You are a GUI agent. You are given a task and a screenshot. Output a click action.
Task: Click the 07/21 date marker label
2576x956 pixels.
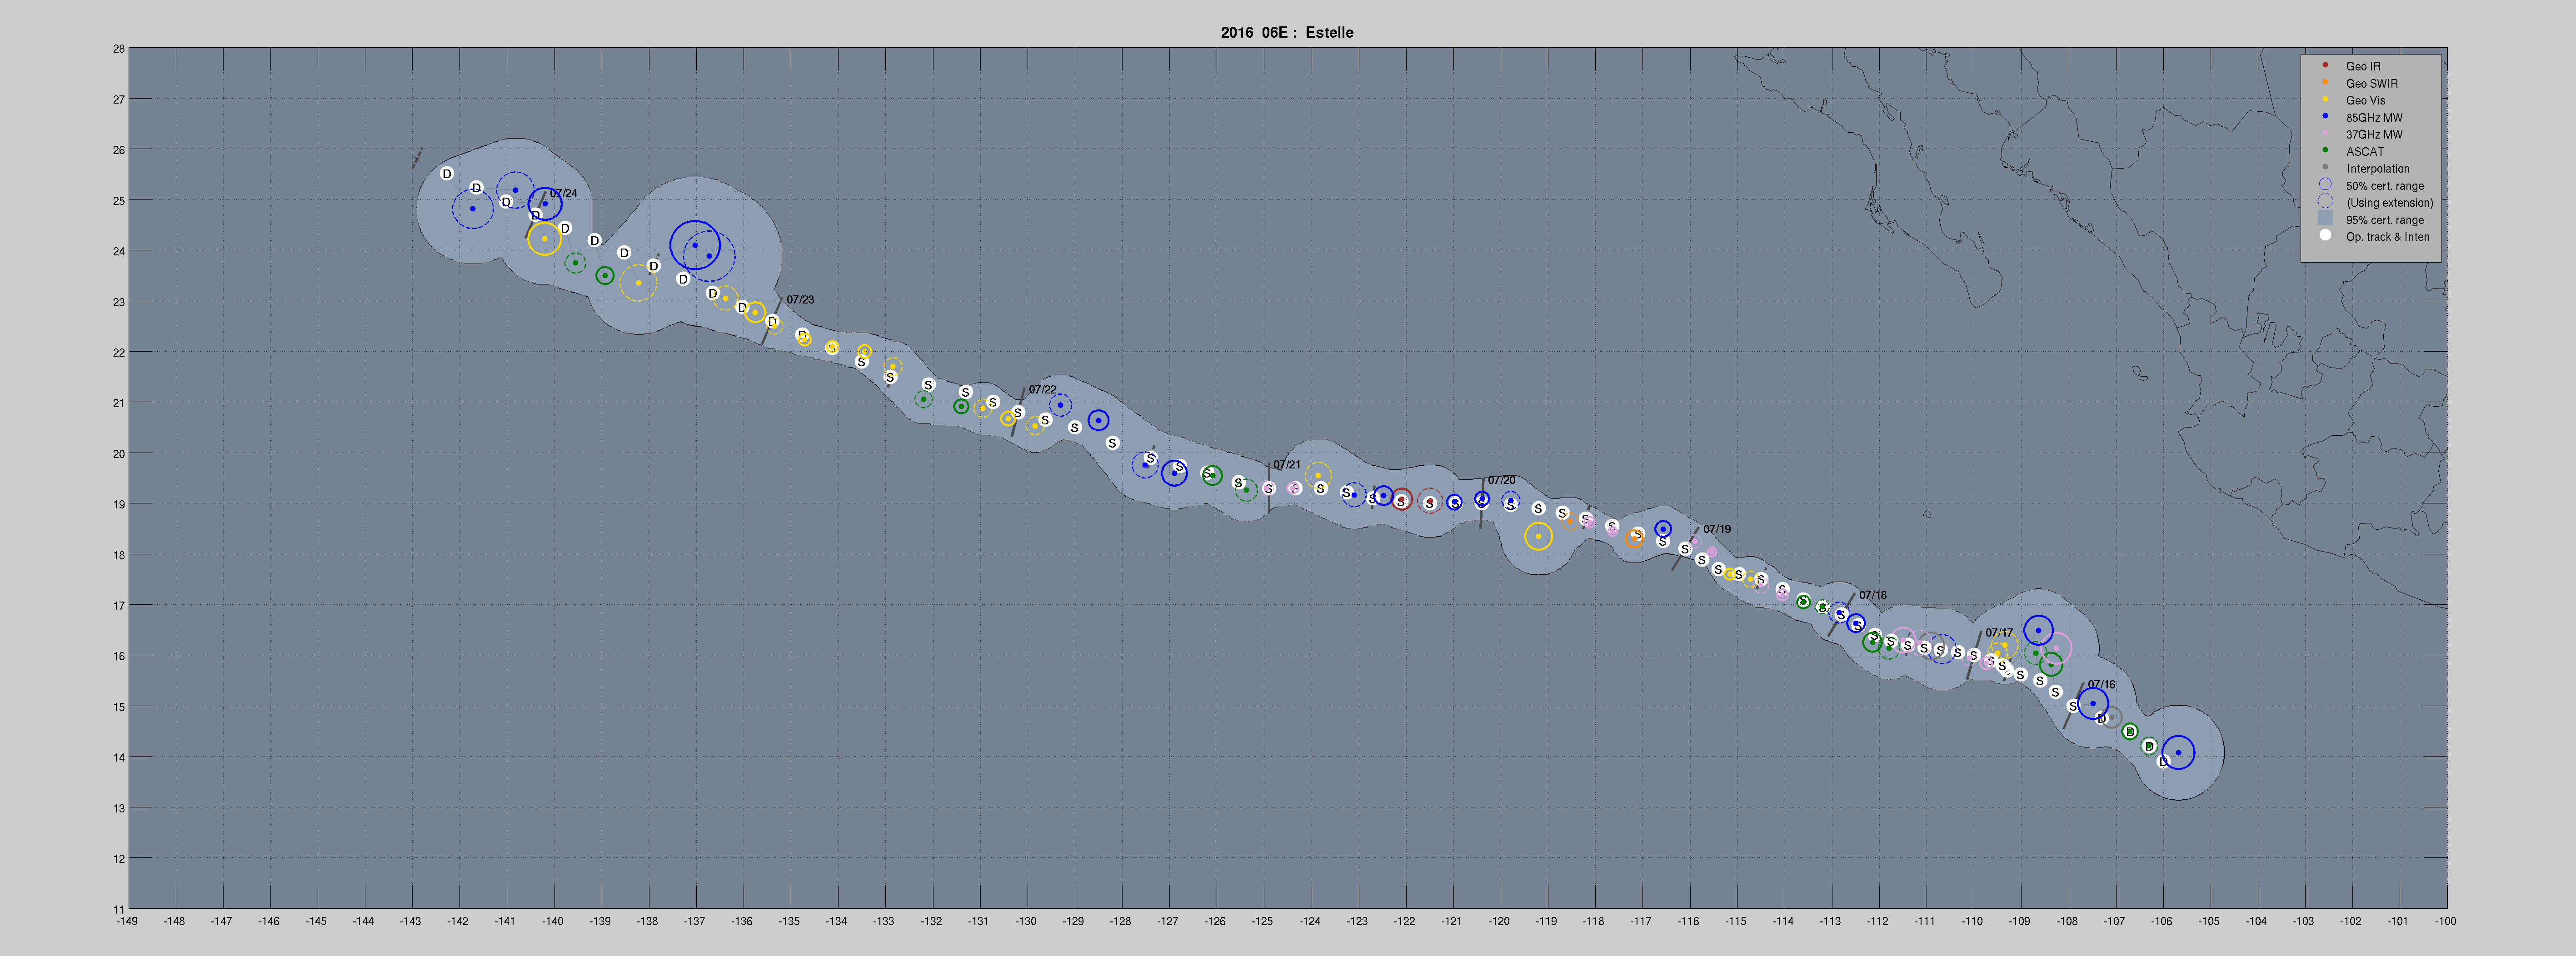point(1287,465)
